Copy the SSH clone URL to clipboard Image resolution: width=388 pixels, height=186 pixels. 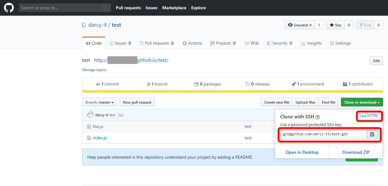point(372,134)
